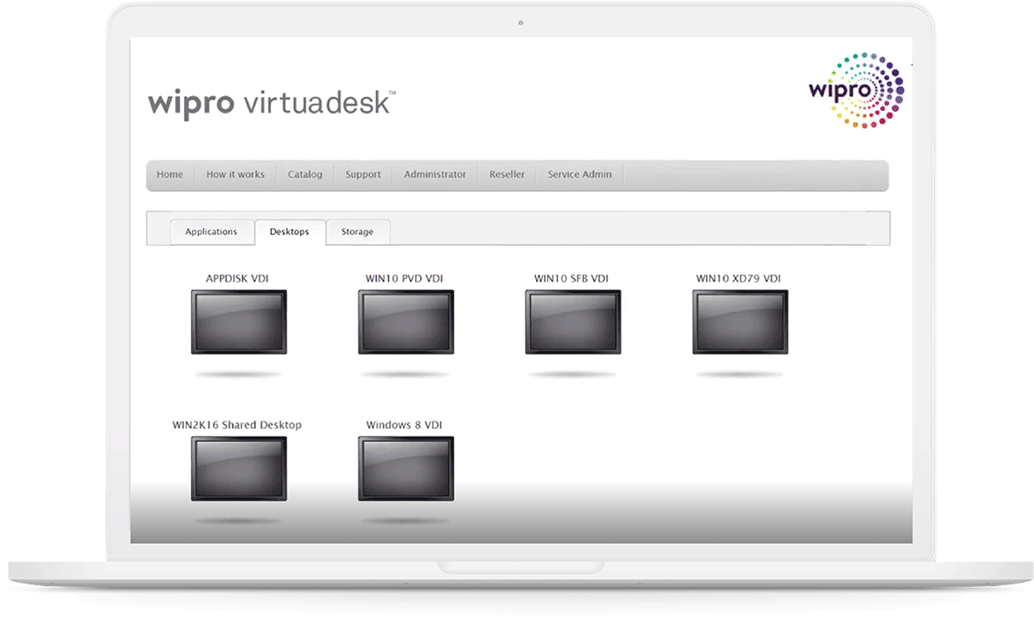Click the wipro virtuadesk title logo

pyautogui.click(x=271, y=102)
